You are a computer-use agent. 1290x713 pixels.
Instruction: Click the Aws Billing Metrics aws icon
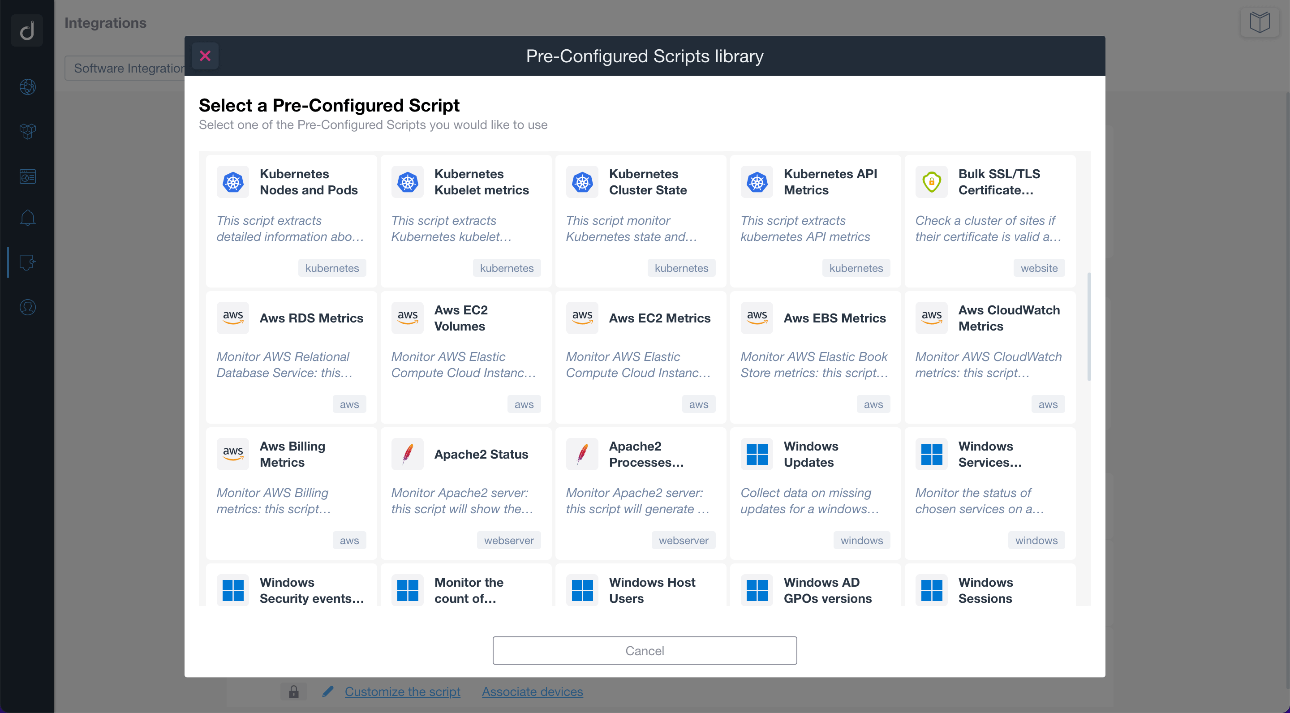233,454
